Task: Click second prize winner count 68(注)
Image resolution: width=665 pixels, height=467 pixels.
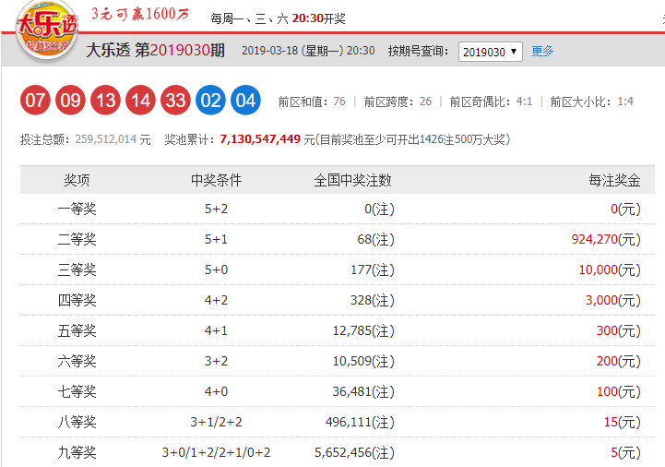Action: (x=375, y=239)
